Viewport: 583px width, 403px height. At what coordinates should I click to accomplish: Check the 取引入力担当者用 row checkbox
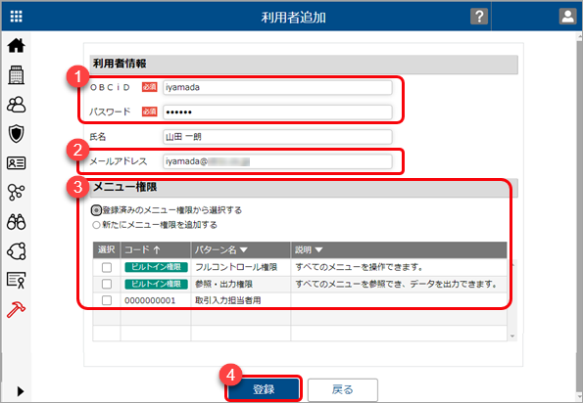click(x=107, y=300)
